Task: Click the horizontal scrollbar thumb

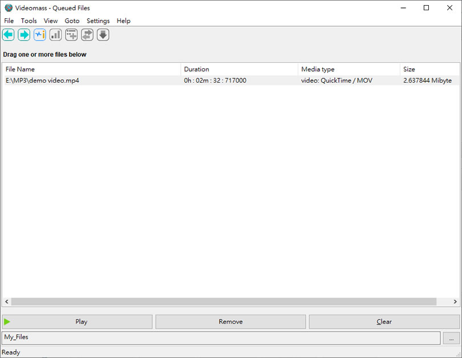Action: tap(224, 302)
